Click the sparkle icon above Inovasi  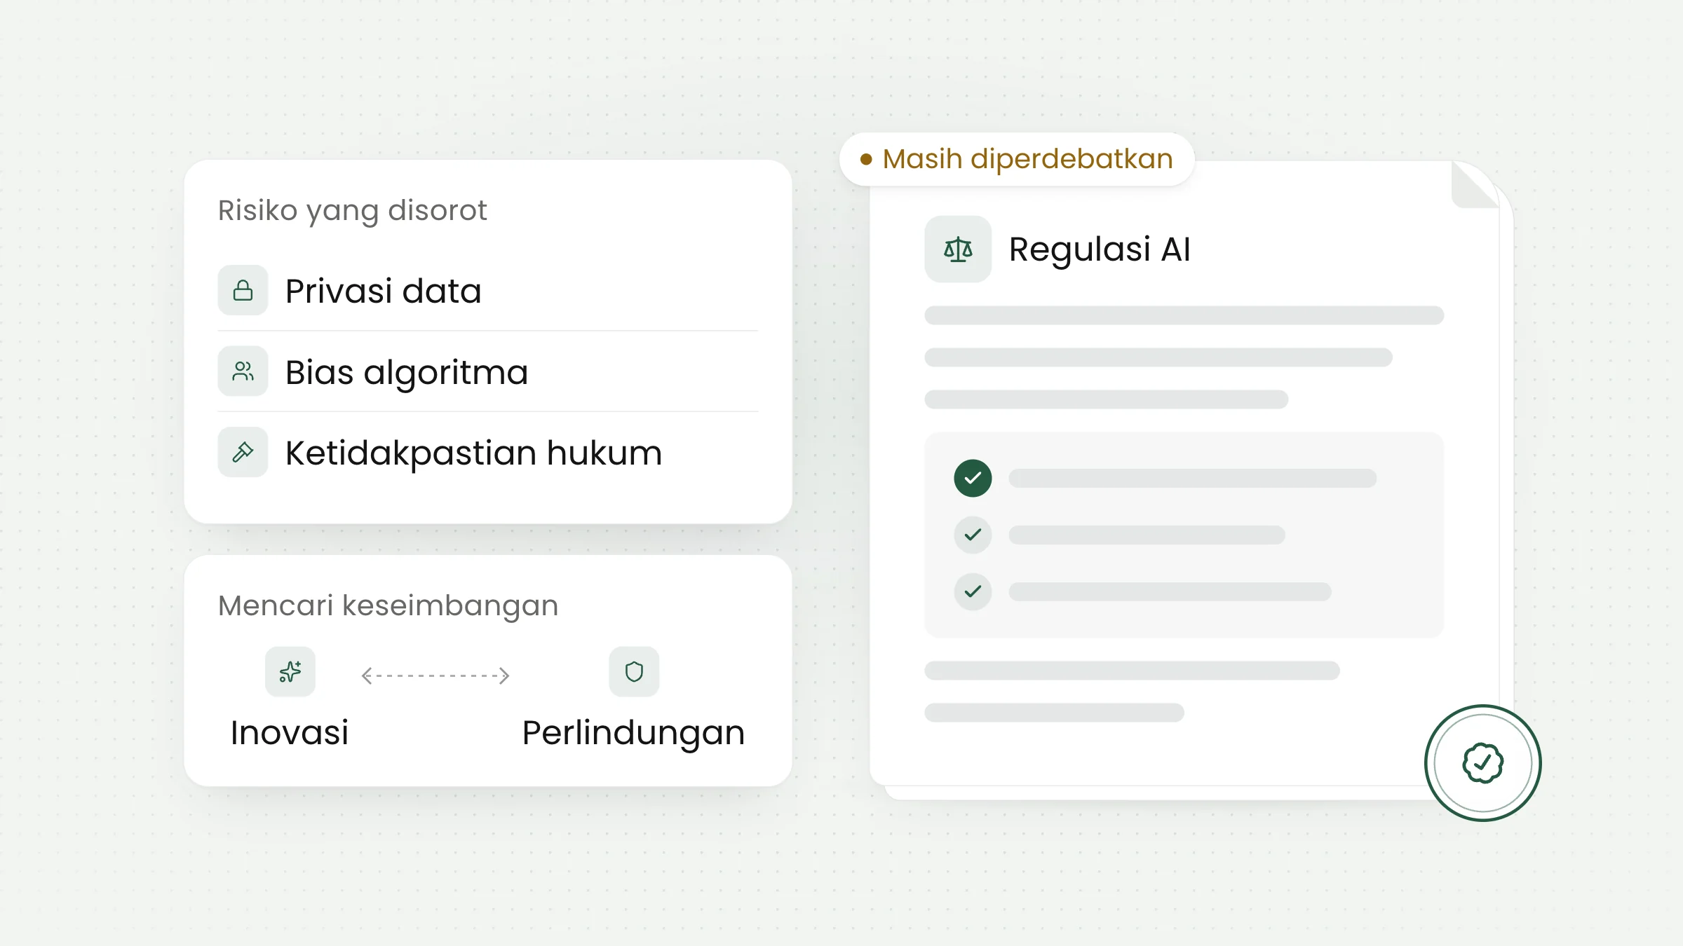[290, 671]
